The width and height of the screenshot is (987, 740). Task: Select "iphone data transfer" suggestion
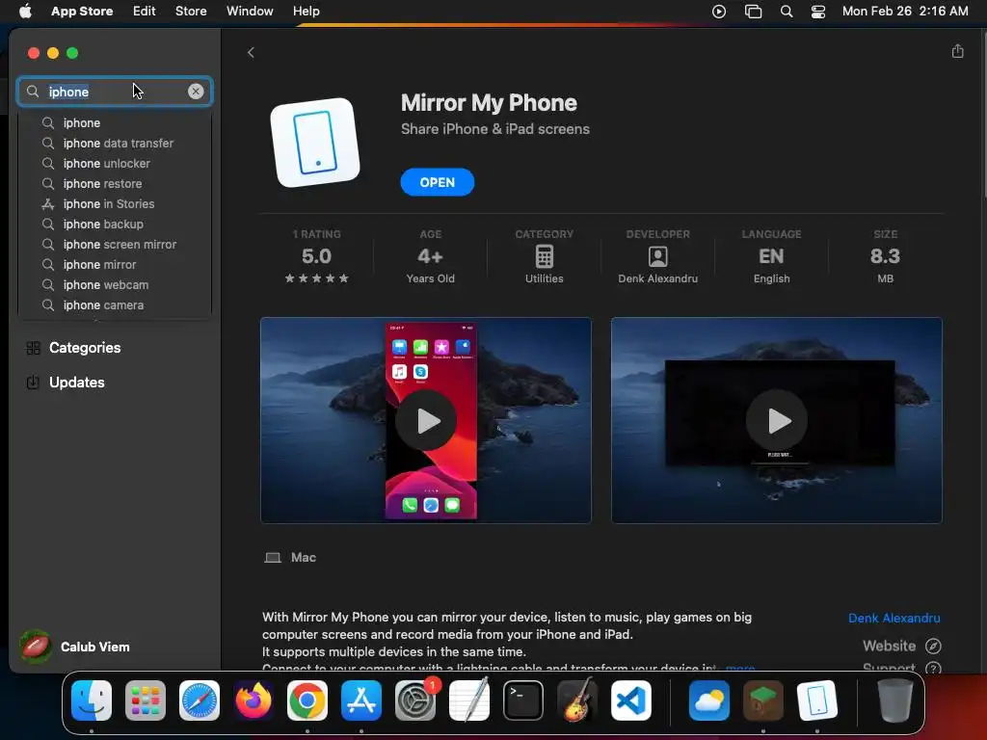[x=115, y=143]
